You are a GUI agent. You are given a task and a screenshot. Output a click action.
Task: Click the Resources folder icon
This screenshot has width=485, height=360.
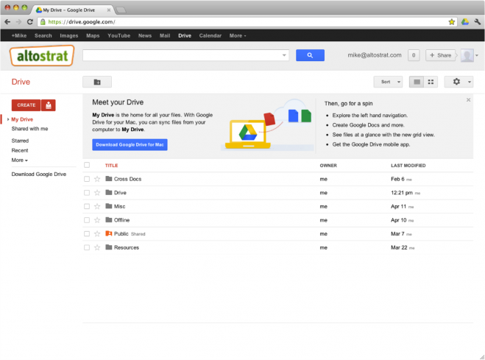coord(109,247)
